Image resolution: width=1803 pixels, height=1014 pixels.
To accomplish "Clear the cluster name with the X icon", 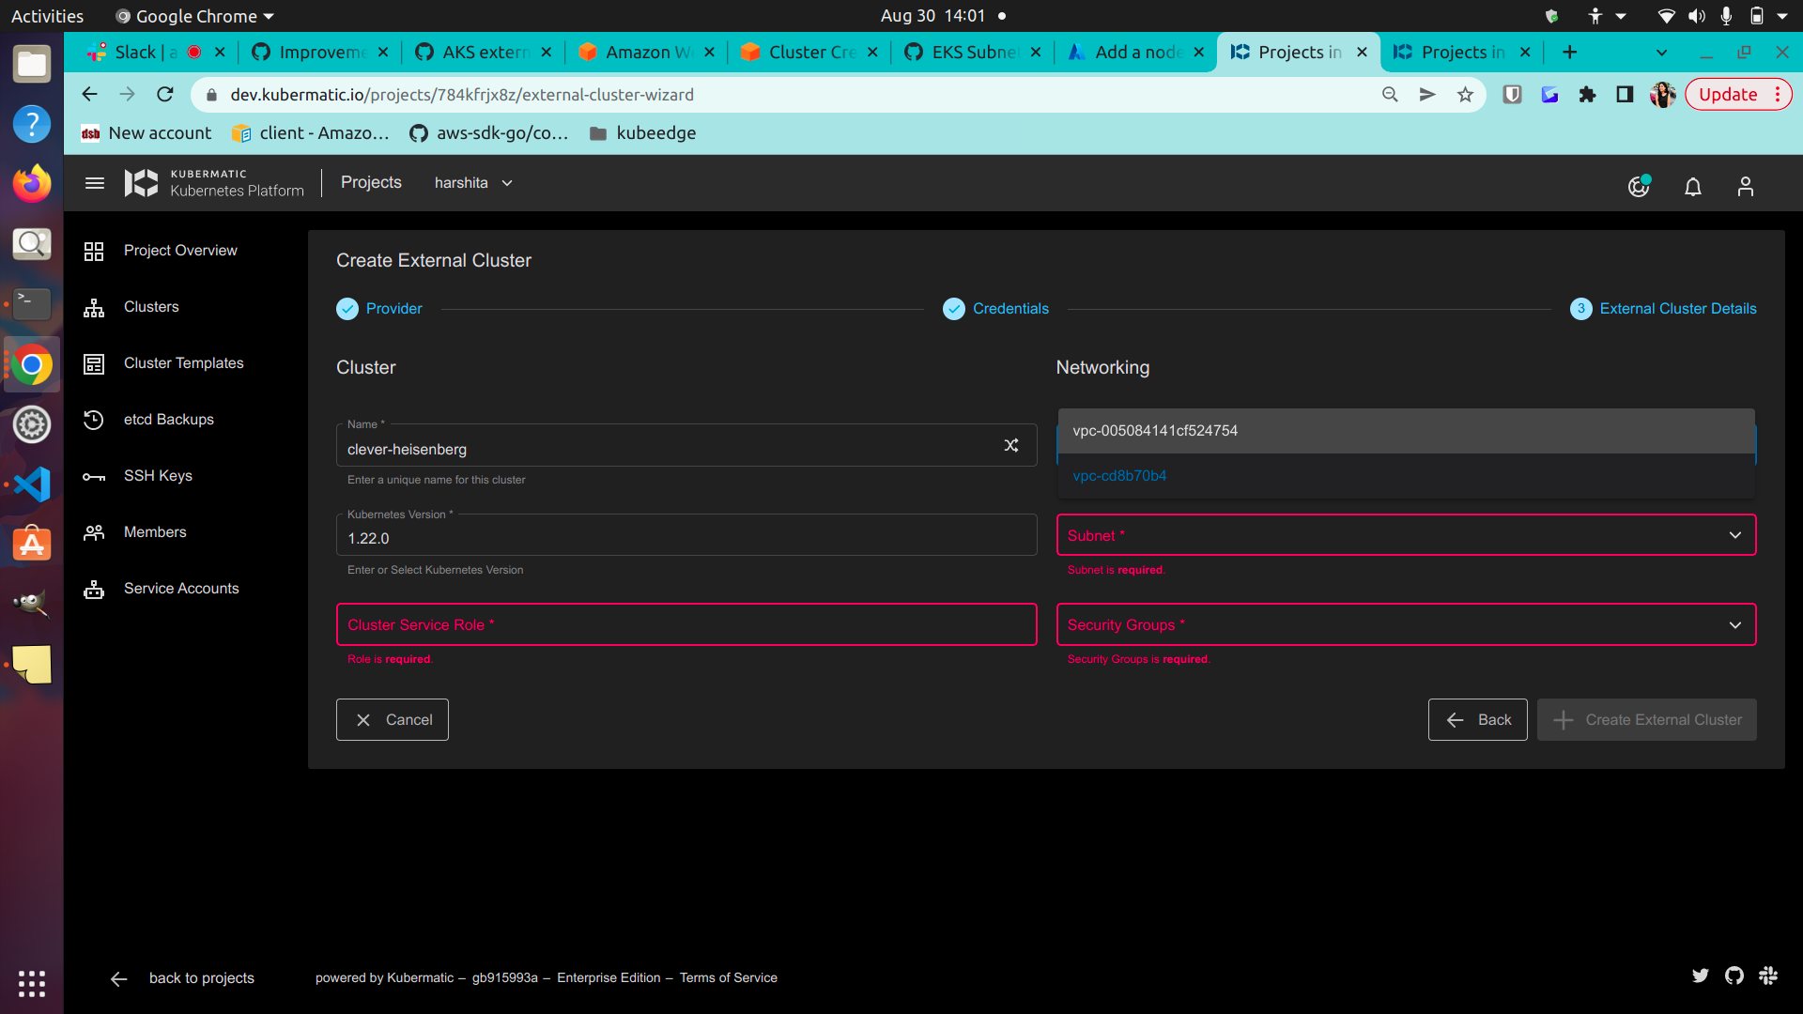I will pyautogui.click(x=1011, y=445).
